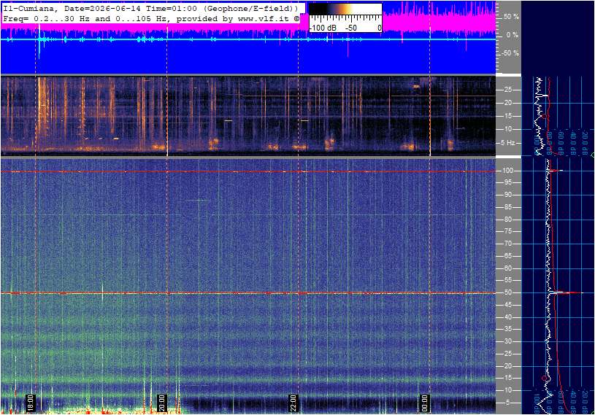The width and height of the screenshot is (595, 415).
Task: Click the 55 tick on E-field axis
Action: 507,281
